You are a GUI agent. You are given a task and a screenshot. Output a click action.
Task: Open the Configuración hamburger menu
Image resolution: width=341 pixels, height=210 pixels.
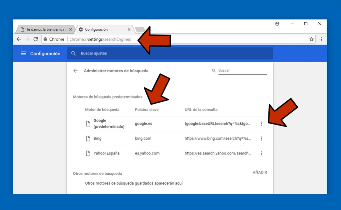[x=23, y=54]
